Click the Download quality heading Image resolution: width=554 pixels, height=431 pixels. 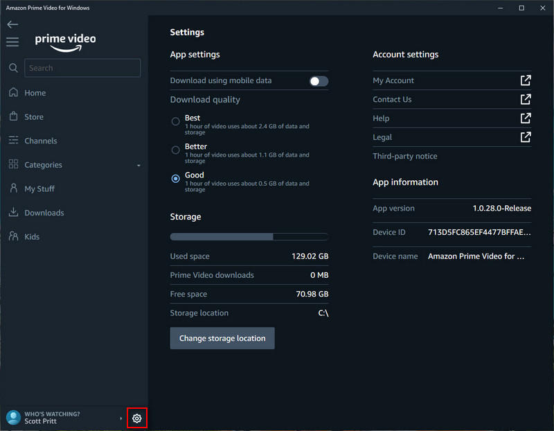pos(205,100)
